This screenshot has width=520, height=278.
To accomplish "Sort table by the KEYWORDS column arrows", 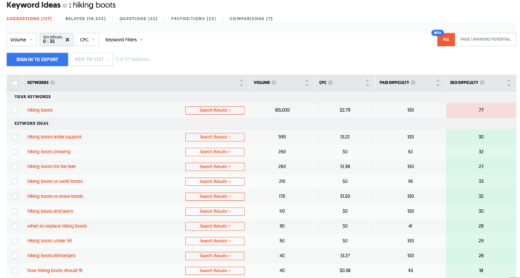I will [241, 83].
